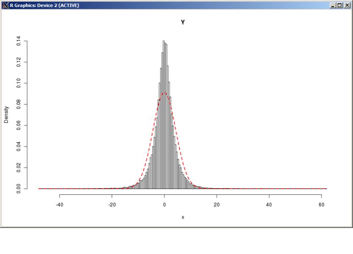The width and height of the screenshot is (353, 254).
Task: Click the y-axis tick label 0.06
Action: coord(19,125)
